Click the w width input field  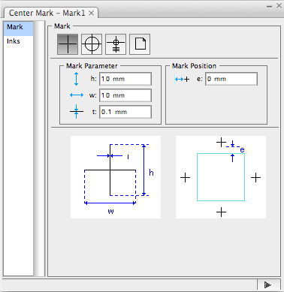tap(125, 95)
